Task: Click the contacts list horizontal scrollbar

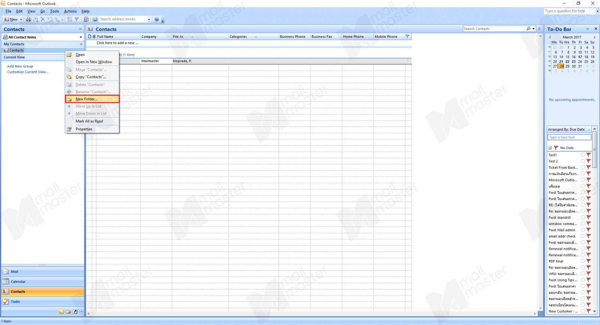Action: [312, 313]
